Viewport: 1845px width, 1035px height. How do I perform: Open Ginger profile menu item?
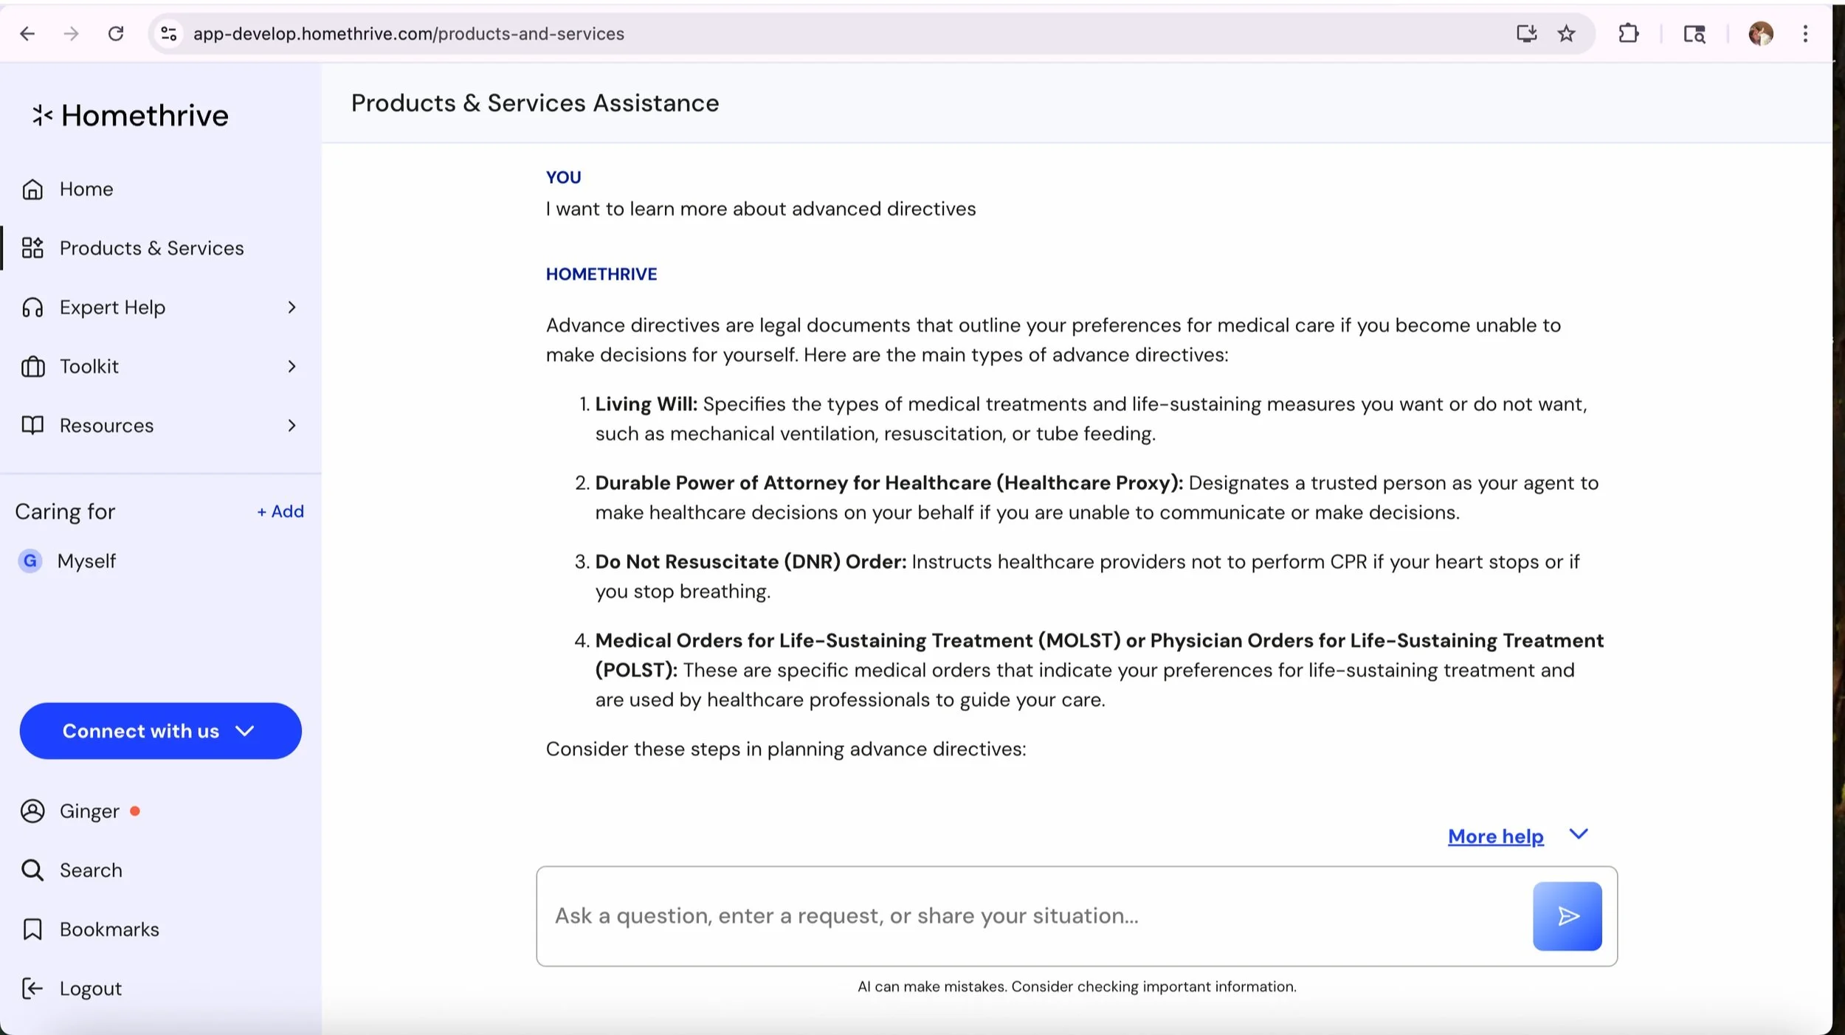pos(89,811)
